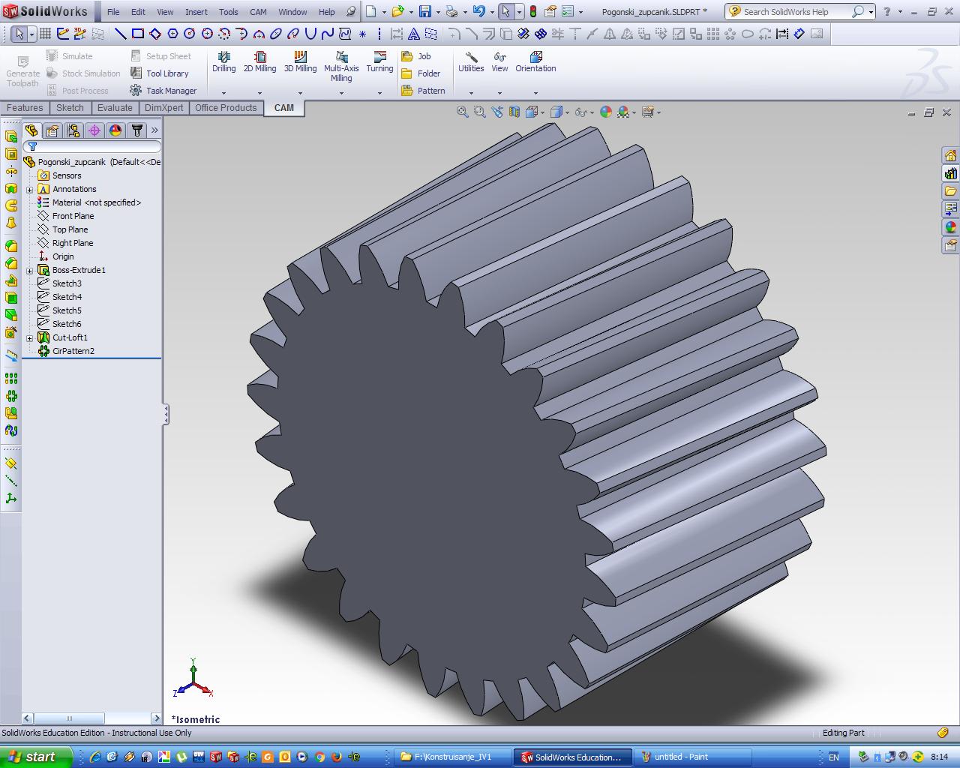Screen dimensions: 960x768
Task: Select Material <not specified> tree item
Action: click(96, 202)
